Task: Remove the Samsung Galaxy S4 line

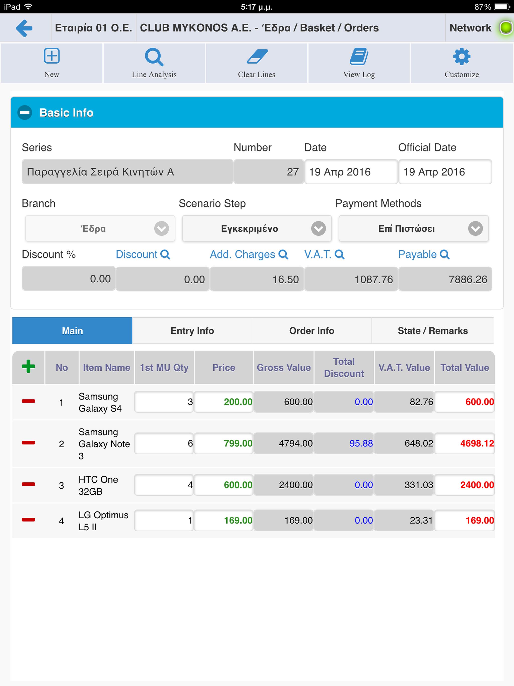Action: tap(28, 401)
